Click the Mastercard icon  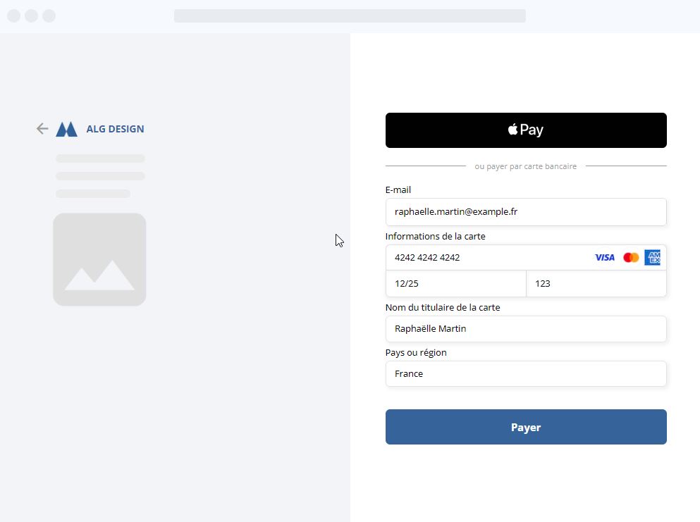click(x=631, y=257)
